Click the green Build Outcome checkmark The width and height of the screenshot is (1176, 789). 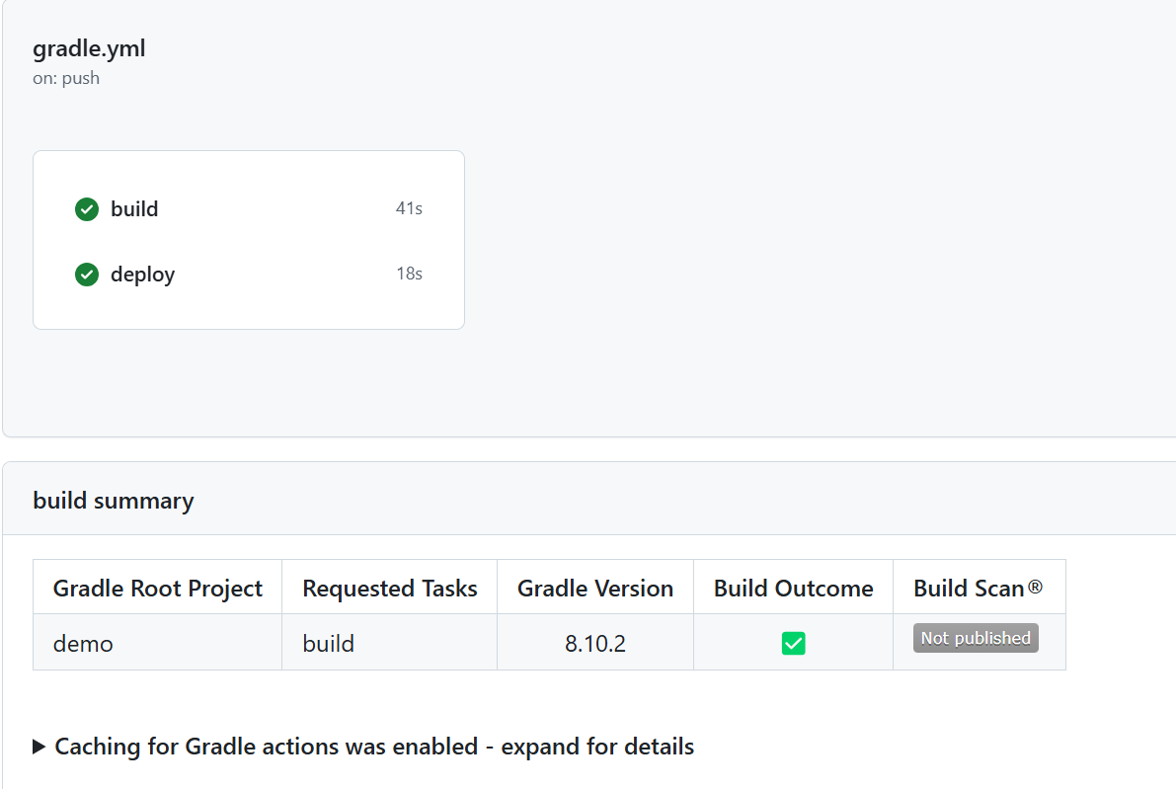pos(793,644)
